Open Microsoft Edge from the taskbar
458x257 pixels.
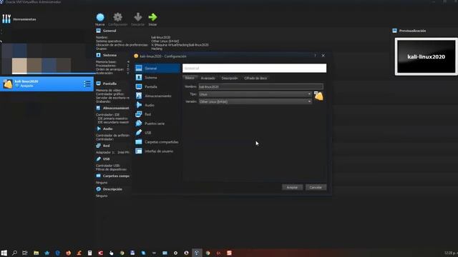click(x=57, y=253)
